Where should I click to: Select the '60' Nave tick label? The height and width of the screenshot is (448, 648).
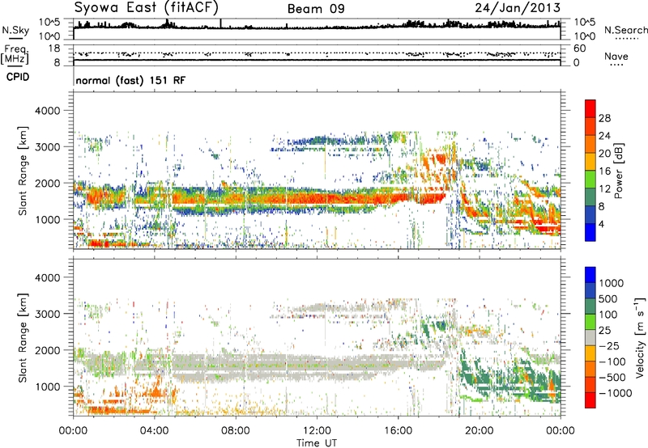(580, 49)
